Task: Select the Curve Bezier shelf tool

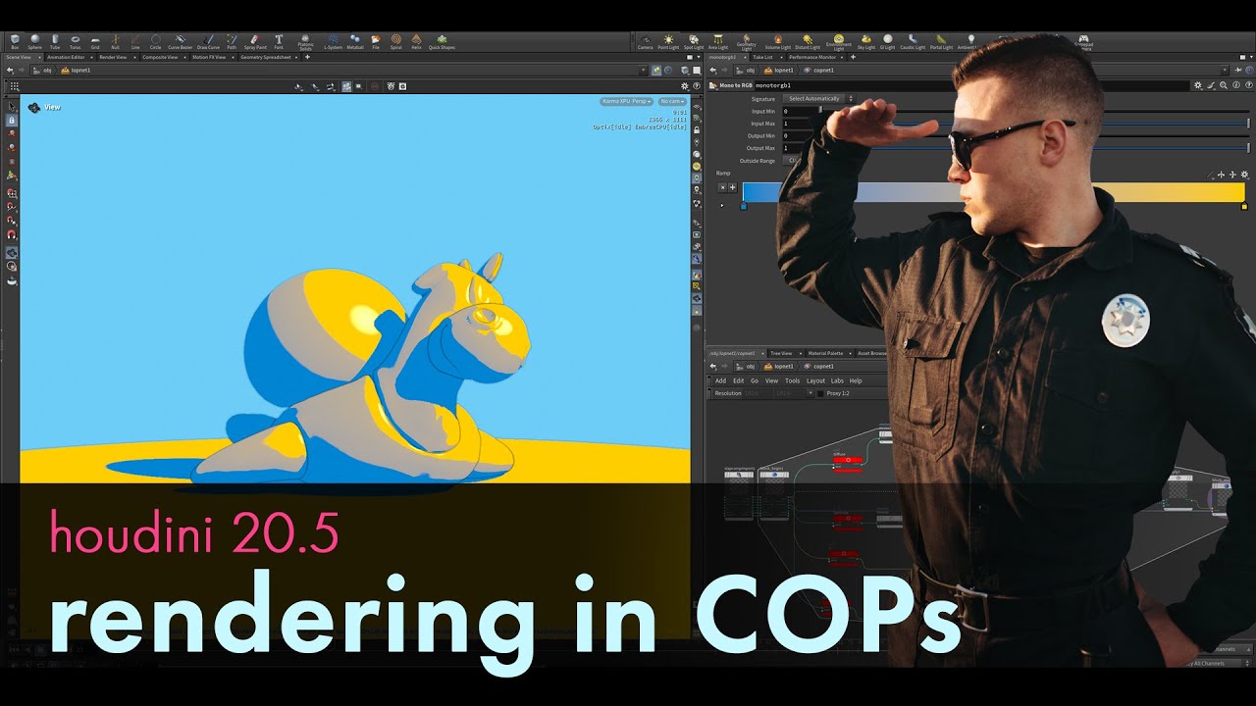Action: pos(181,41)
